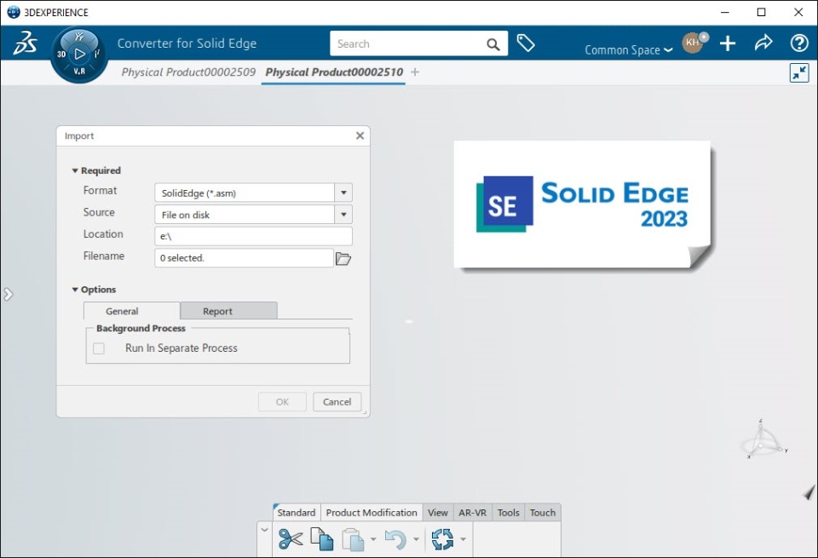
Task: Click the Cut scissors icon
Action: click(291, 538)
